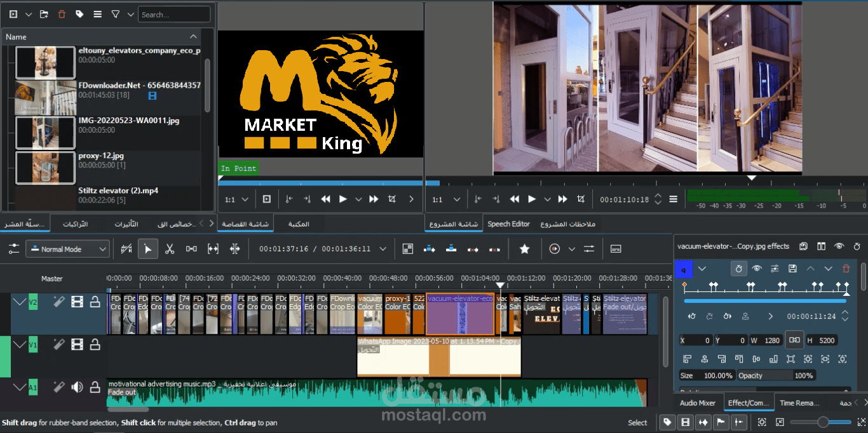The height and width of the screenshot is (433, 868).
Task: Play the project monitor preview
Action: [x=532, y=199]
